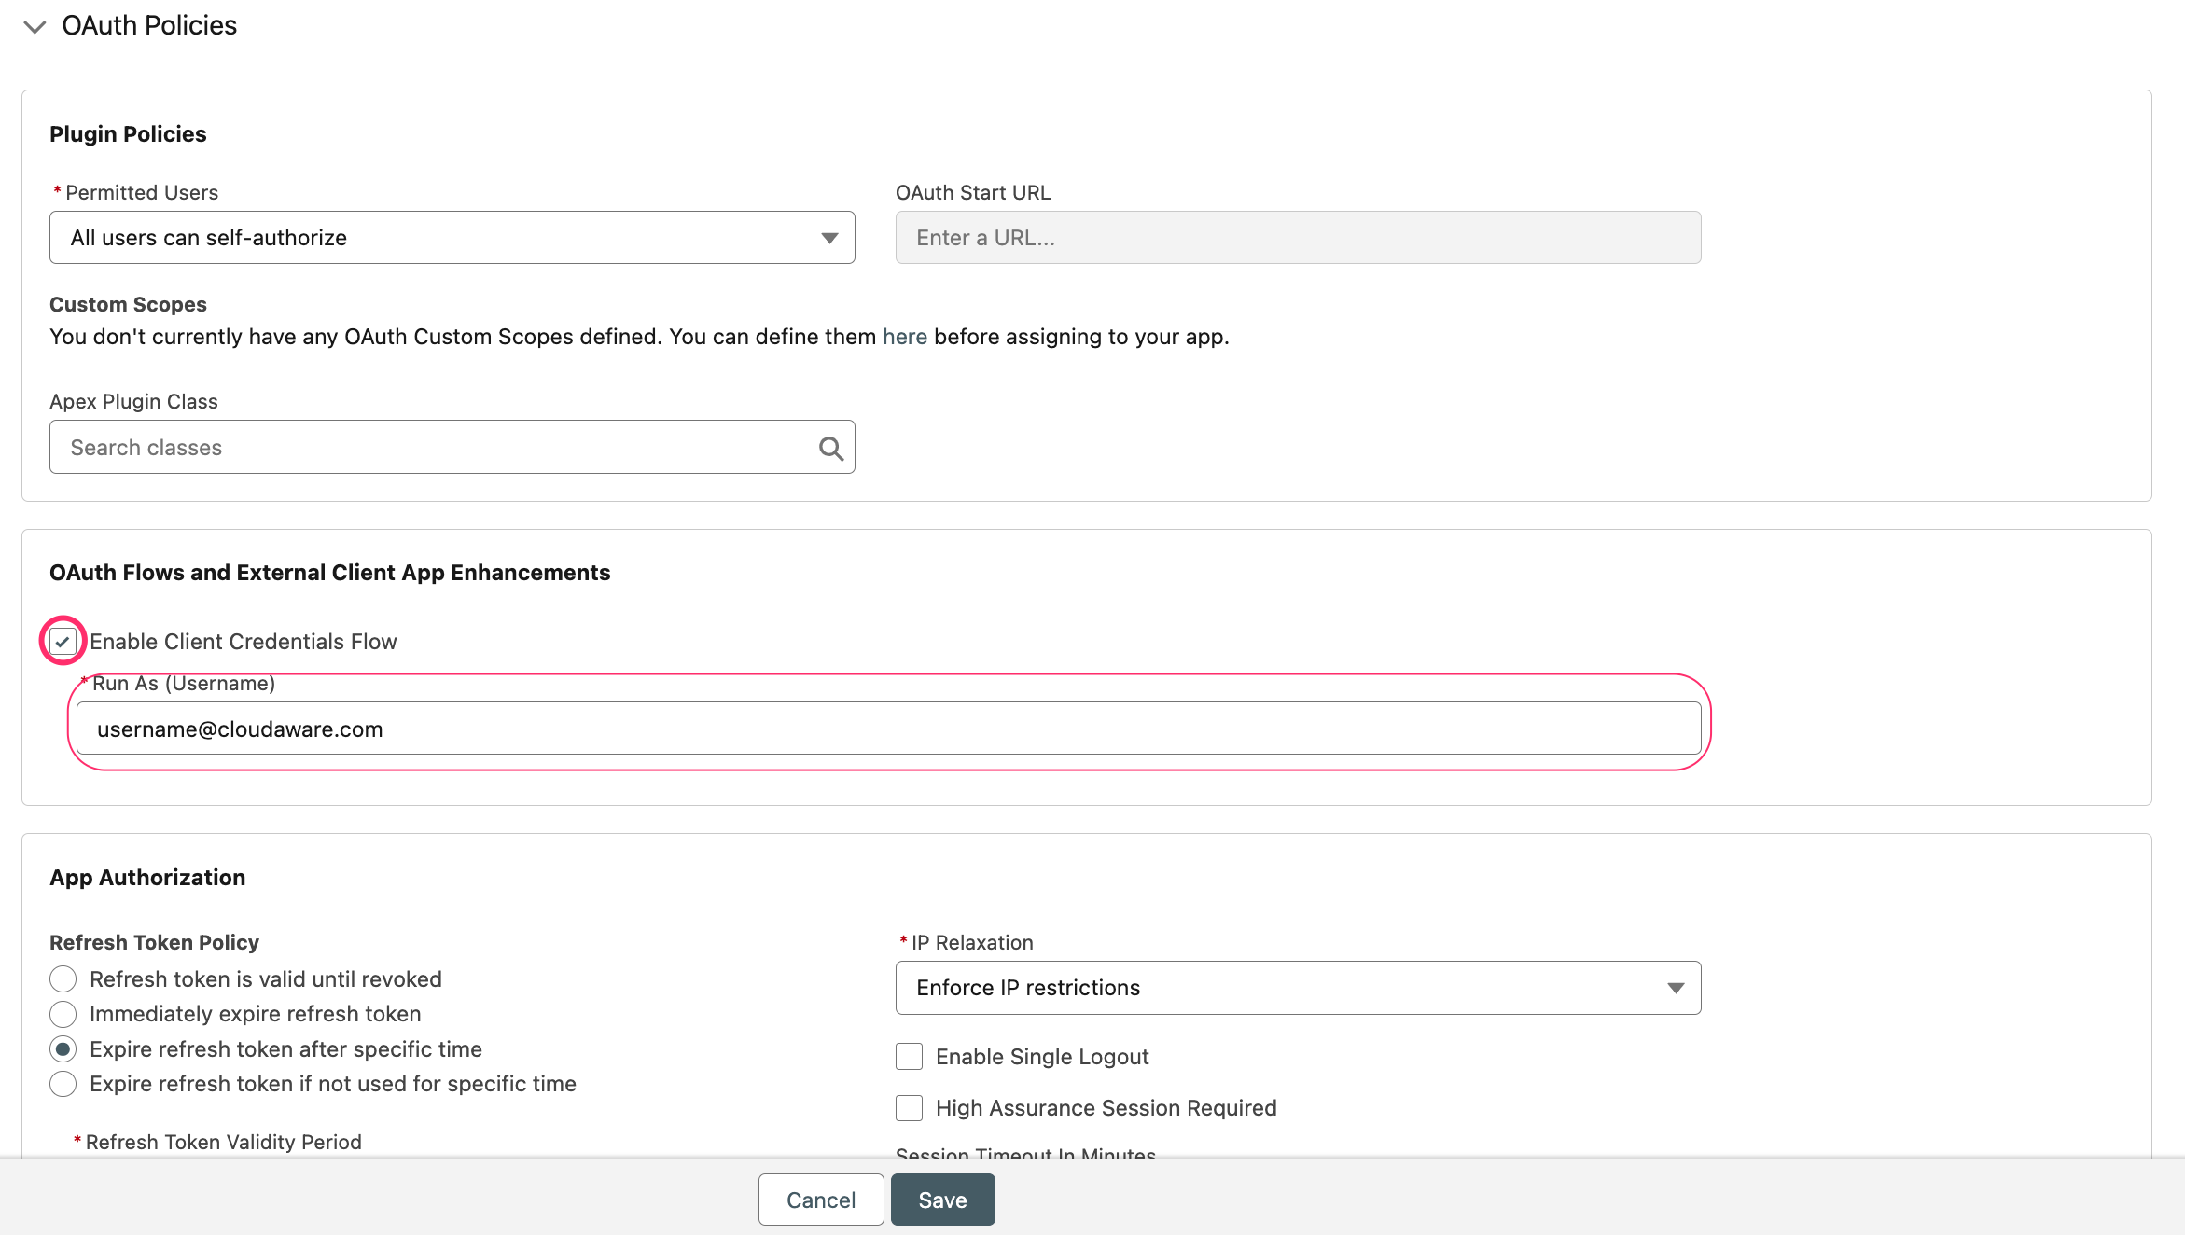
Task: Click the Search classes input
Action: pos(420,447)
